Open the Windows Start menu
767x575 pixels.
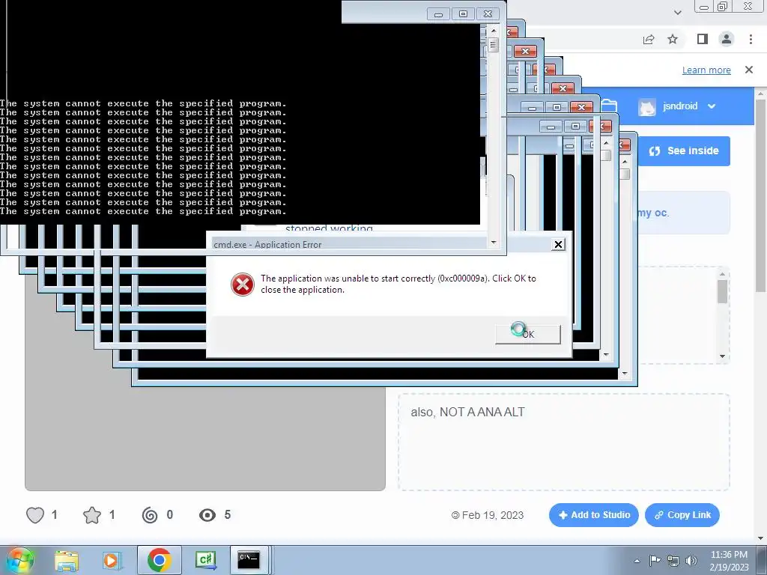point(19,560)
